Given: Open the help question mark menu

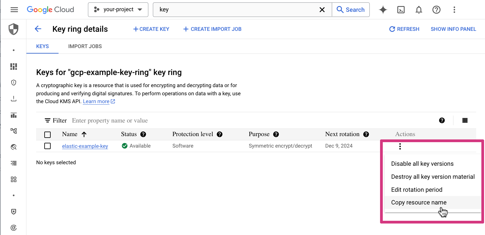Looking at the screenshot, I should pyautogui.click(x=436, y=10).
